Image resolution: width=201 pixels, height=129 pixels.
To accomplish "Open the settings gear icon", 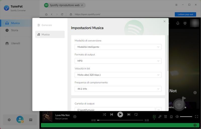I will [9, 120].
